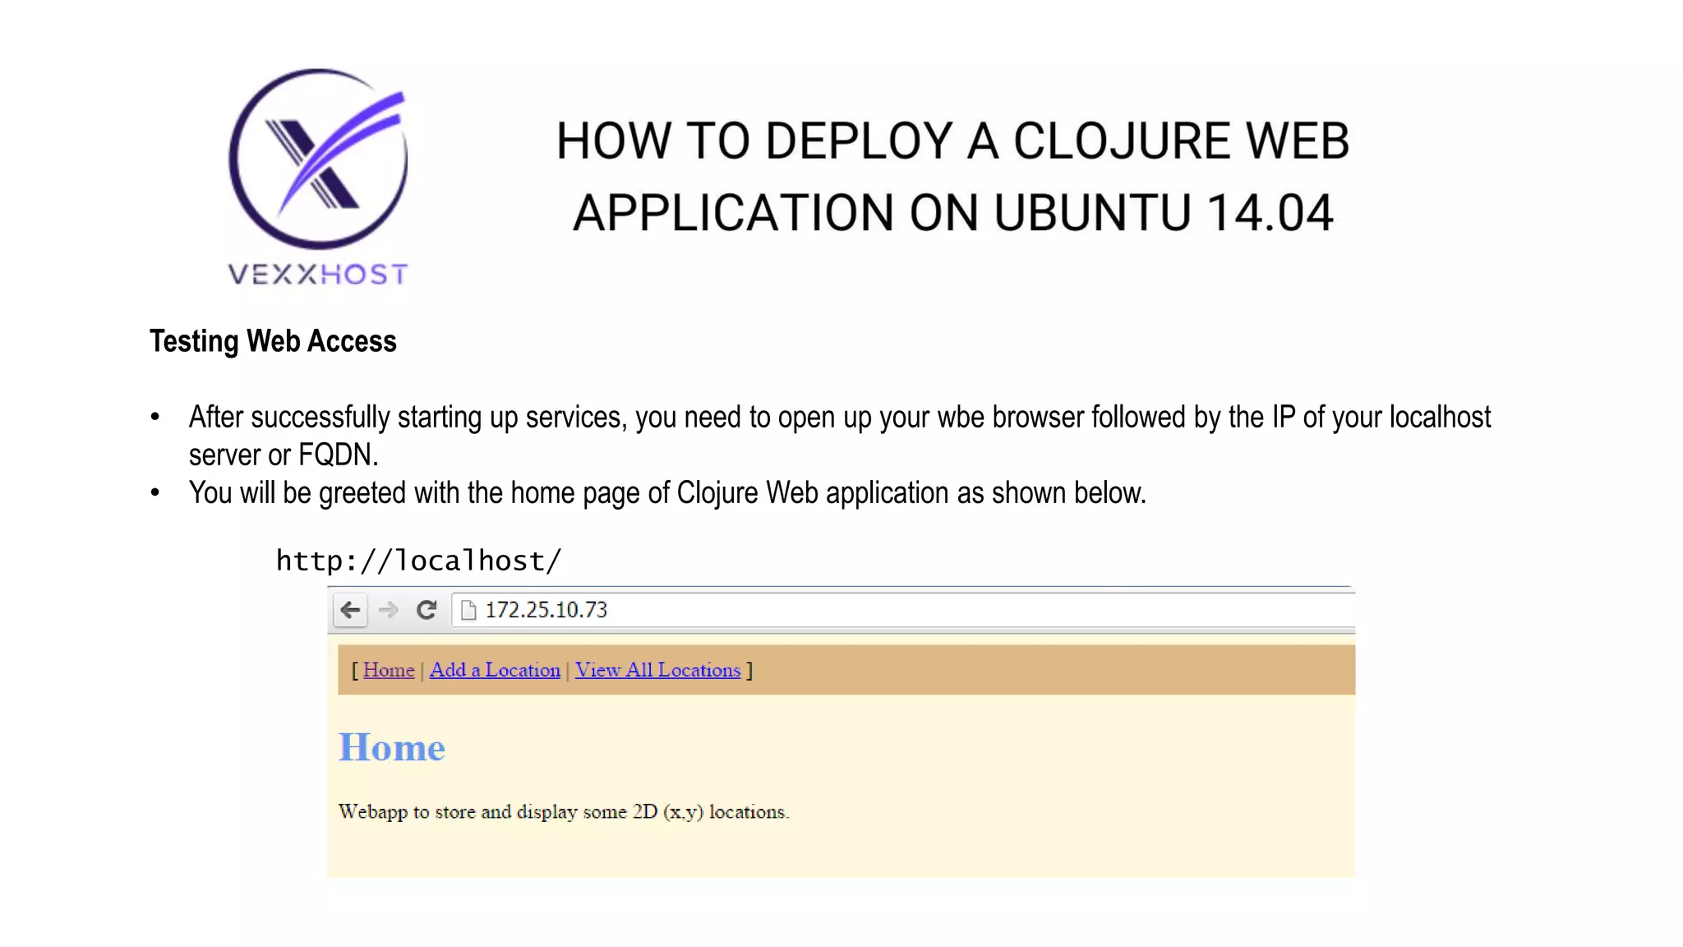Click the bullet starting 'You will be greeted'

pyautogui.click(x=667, y=493)
